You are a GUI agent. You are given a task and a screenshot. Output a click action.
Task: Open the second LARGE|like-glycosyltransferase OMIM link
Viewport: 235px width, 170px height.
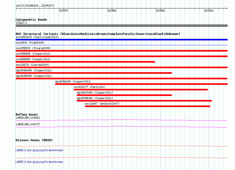coord(39,162)
